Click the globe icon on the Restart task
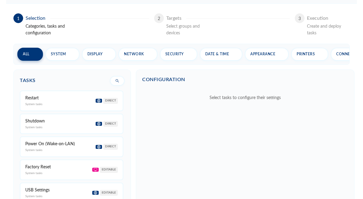This screenshot has height=199, width=363. click(99, 101)
